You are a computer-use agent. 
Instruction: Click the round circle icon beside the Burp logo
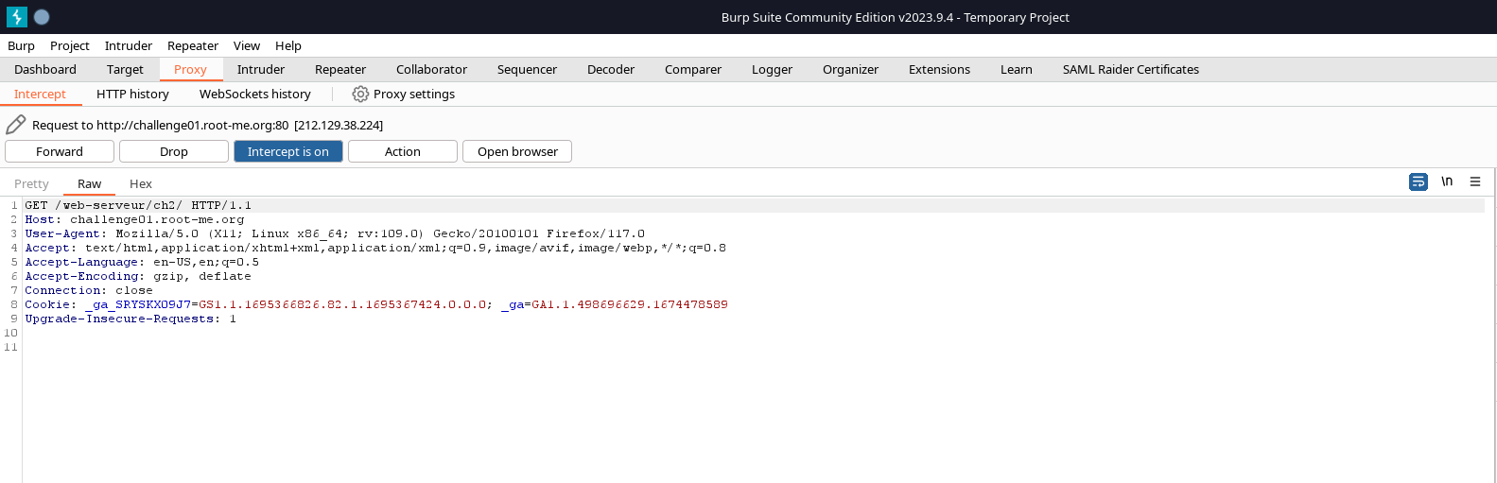[x=42, y=17]
